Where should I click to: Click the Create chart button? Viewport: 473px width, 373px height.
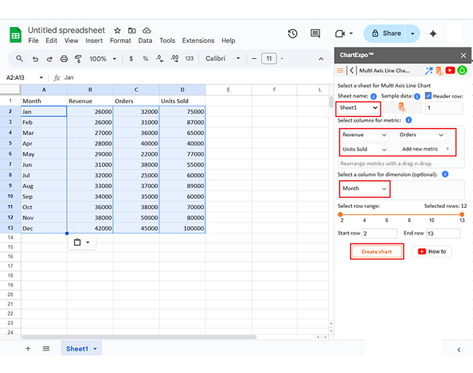(376, 252)
